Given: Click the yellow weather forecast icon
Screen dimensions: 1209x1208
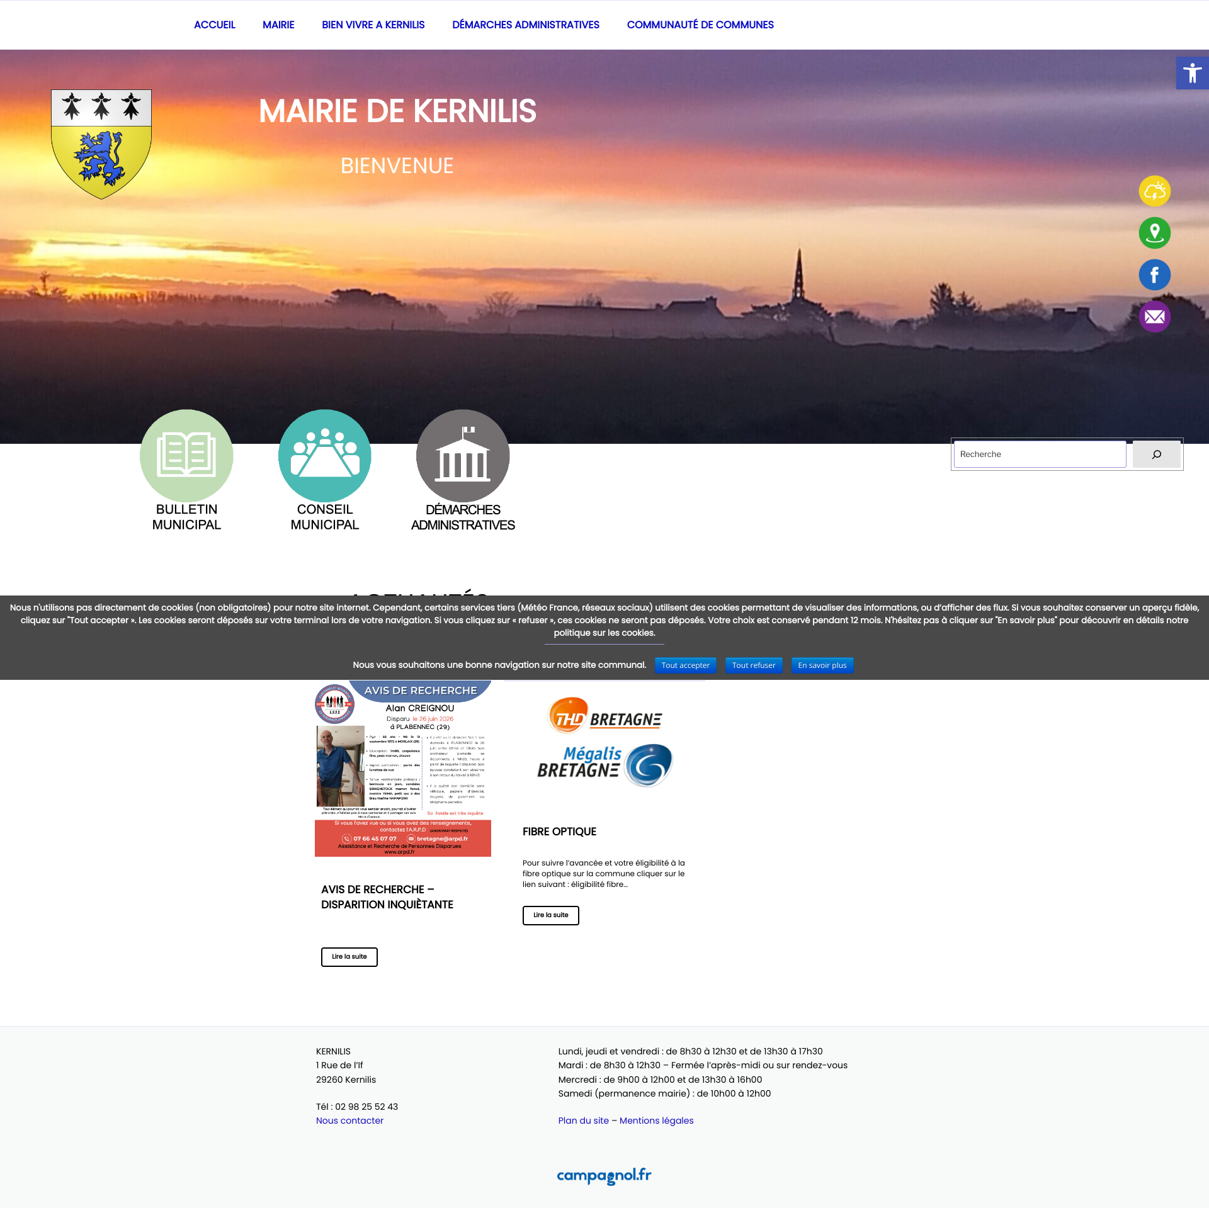Looking at the screenshot, I should (x=1154, y=191).
